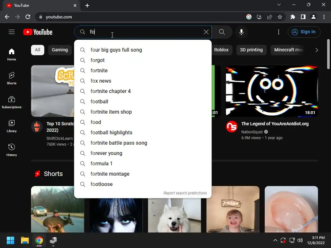Screen dimensions: 331x248
Task: Open the three-dot settings menu beside Sign in
Action: 278,32
